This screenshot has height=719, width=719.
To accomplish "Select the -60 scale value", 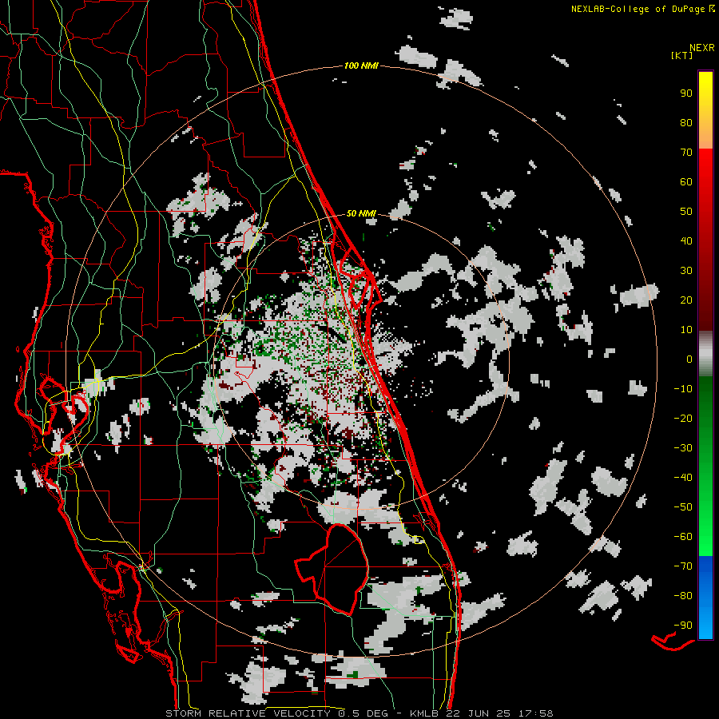I will [683, 537].
